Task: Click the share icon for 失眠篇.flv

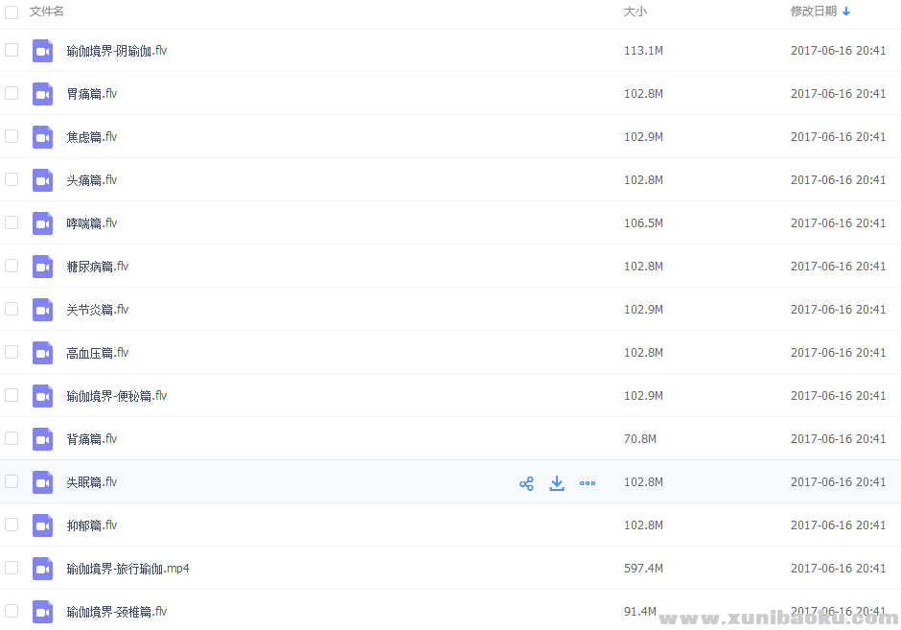Action: (526, 482)
